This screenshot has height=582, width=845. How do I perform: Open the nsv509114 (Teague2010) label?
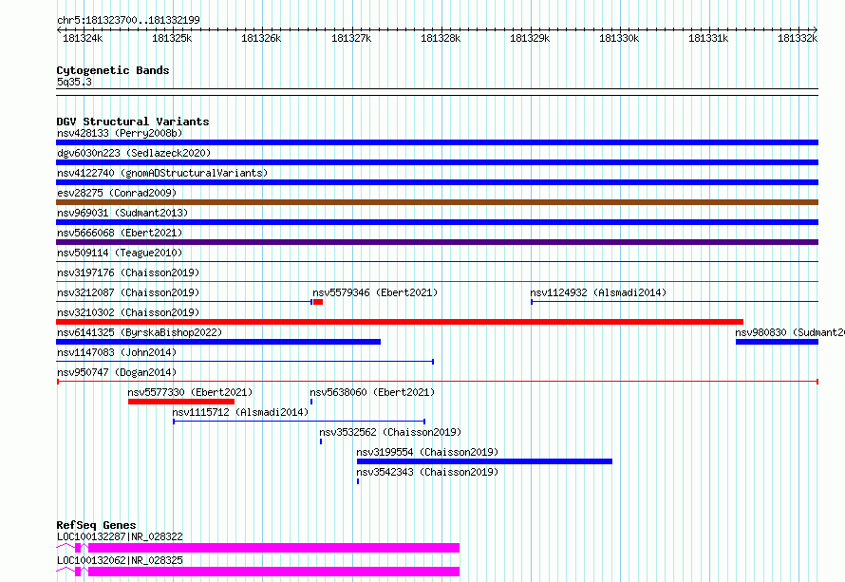pyautogui.click(x=120, y=253)
